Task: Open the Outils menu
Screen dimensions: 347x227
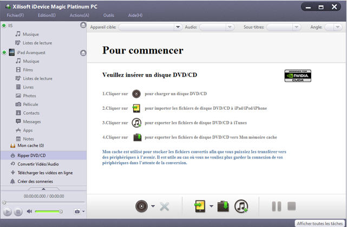Action: 109,15
